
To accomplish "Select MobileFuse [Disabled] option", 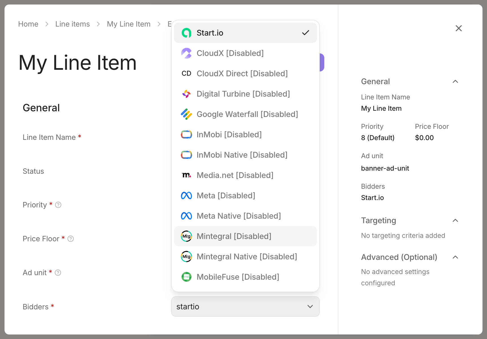I will [x=245, y=277].
